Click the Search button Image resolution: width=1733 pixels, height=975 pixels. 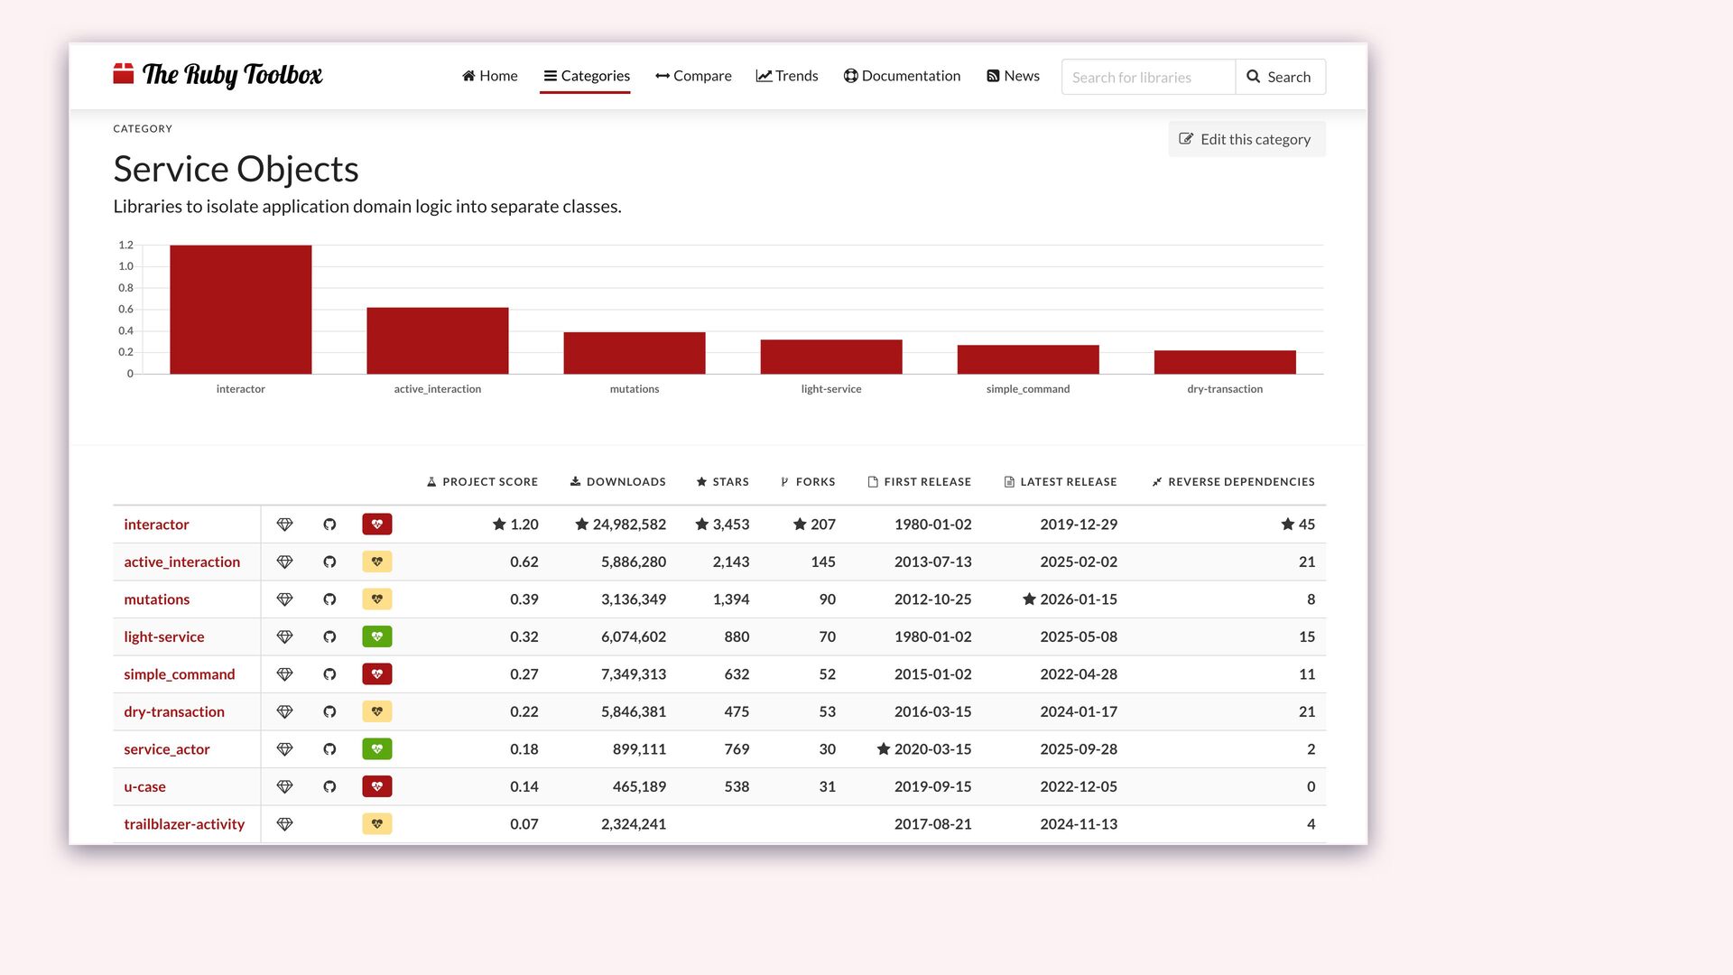pyautogui.click(x=1280, y=77)
